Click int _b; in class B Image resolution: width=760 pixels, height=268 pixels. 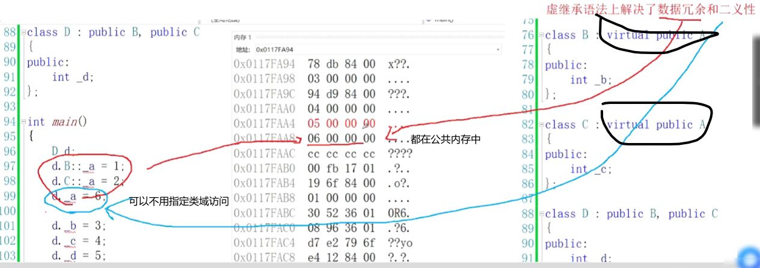pyautogui.click(x=591, y=80)
